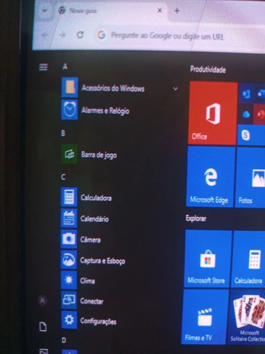Open the Calculadora tile under Explorar

249,259
